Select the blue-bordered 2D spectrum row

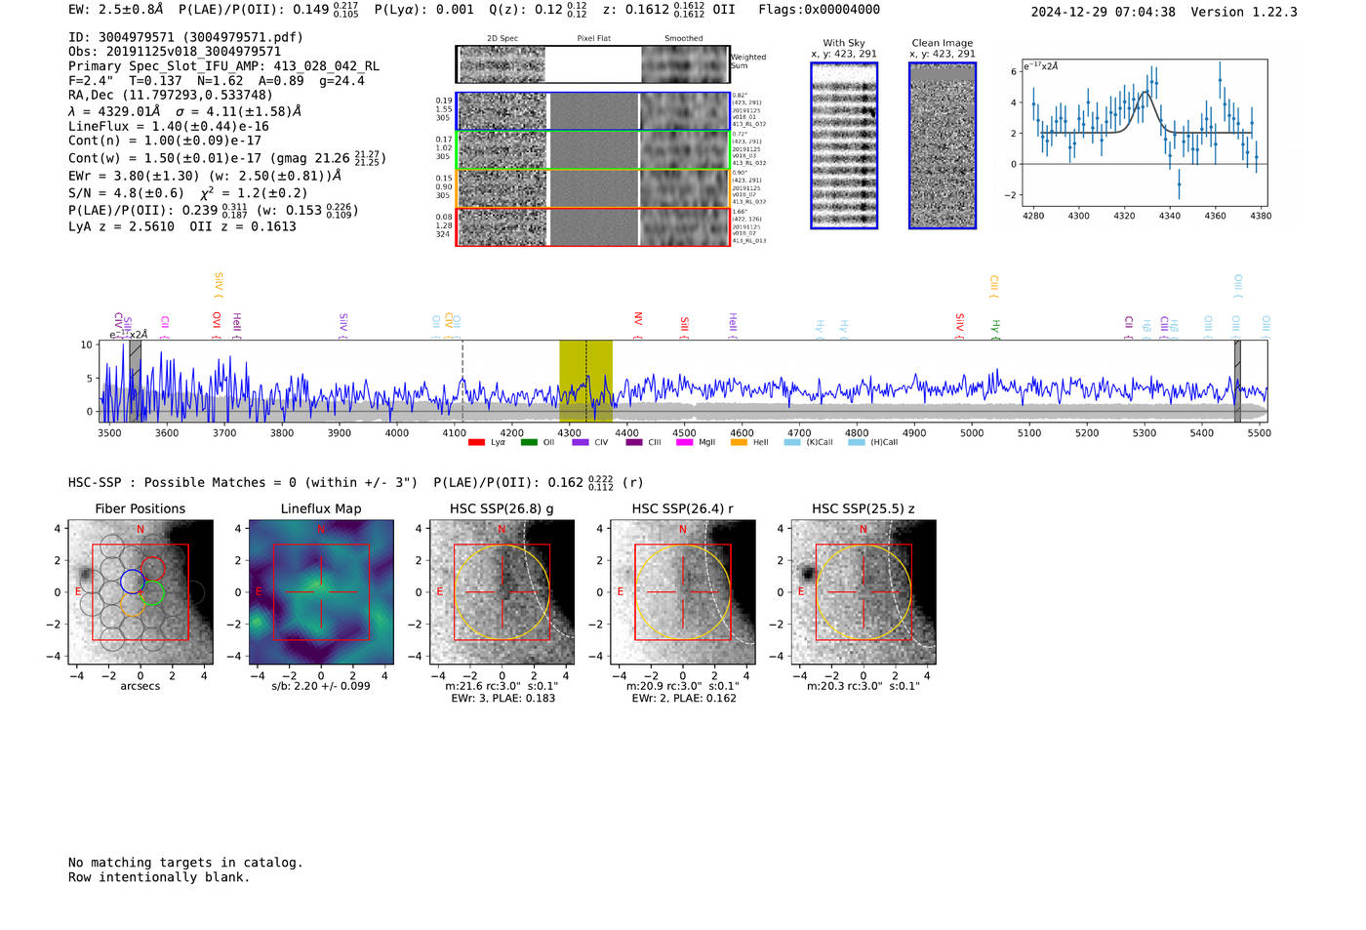point(592,111)
